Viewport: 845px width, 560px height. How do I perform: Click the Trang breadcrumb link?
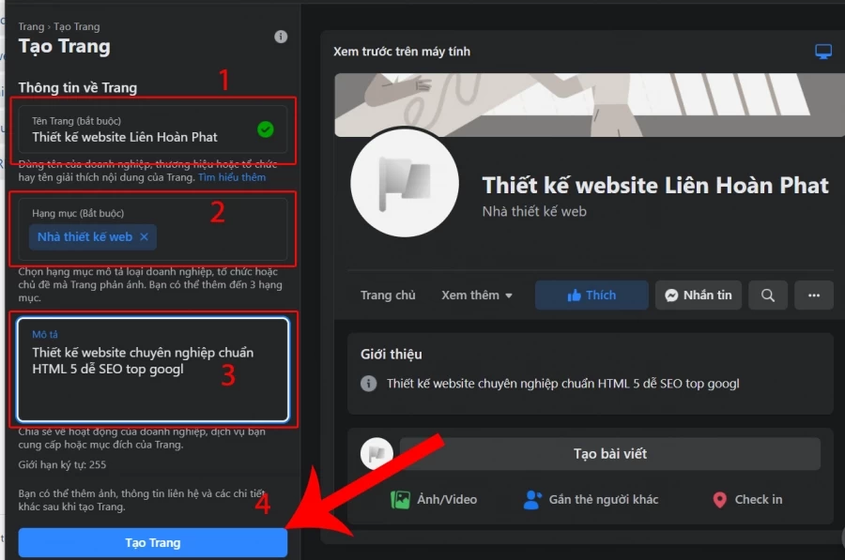31,27
